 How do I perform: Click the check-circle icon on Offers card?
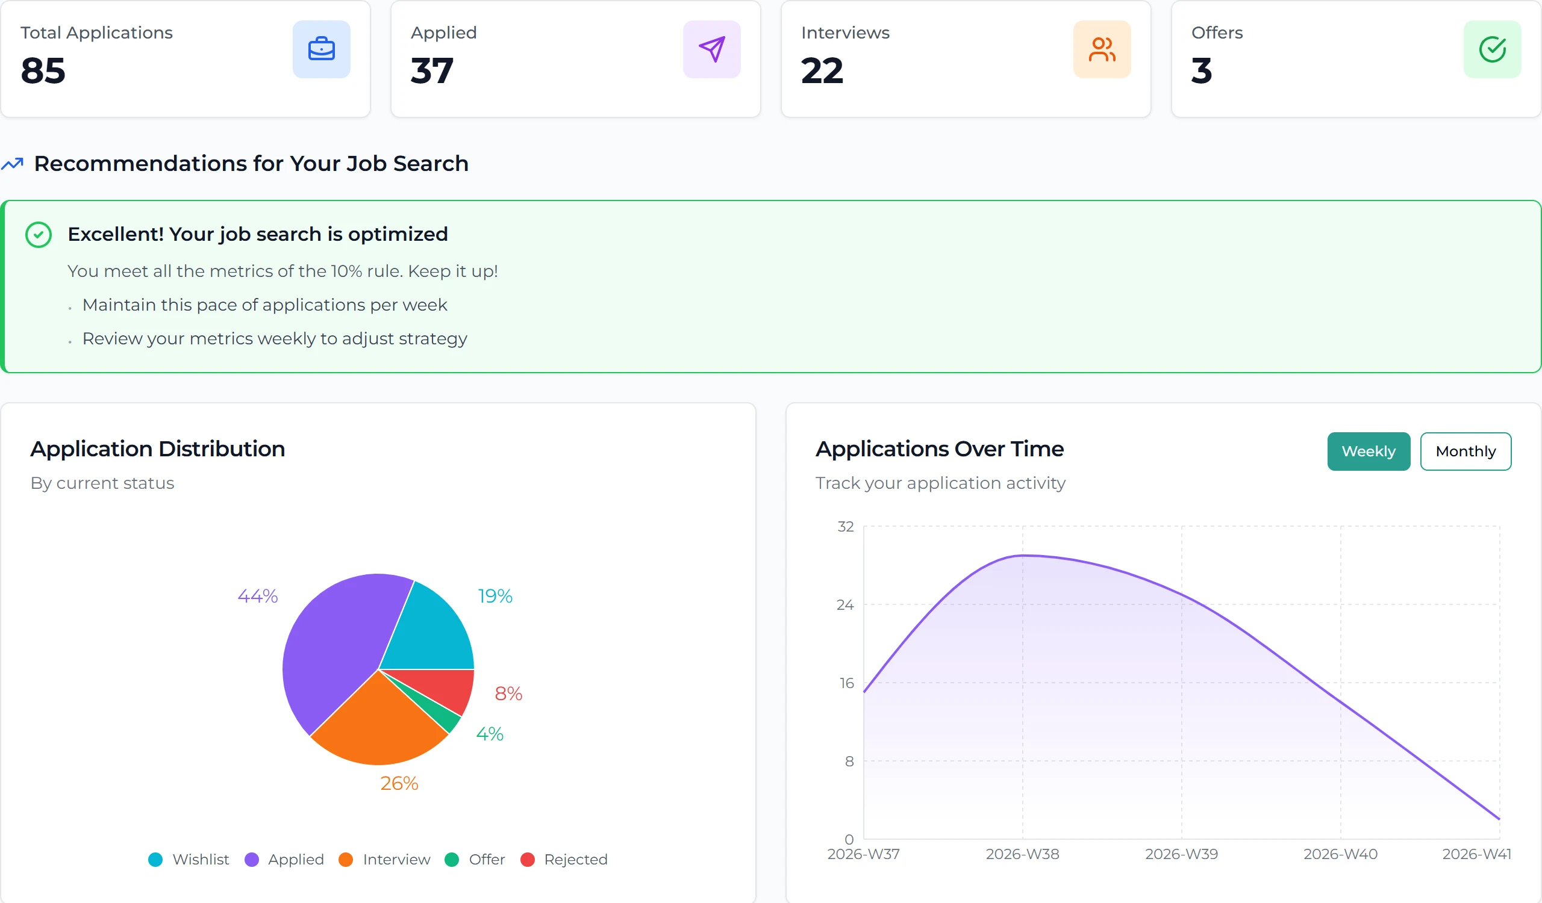coord(1493,49)
